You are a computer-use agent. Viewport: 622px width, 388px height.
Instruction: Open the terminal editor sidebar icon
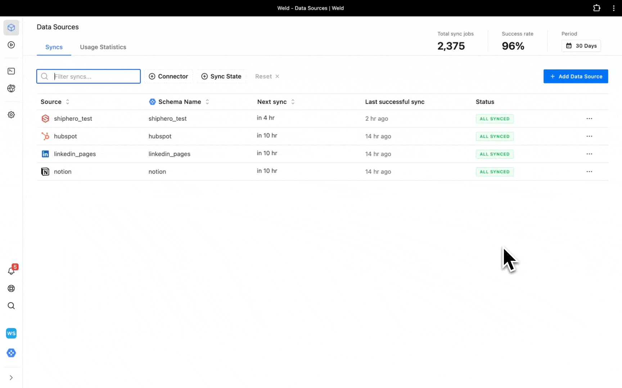click(x=11, y=71)
